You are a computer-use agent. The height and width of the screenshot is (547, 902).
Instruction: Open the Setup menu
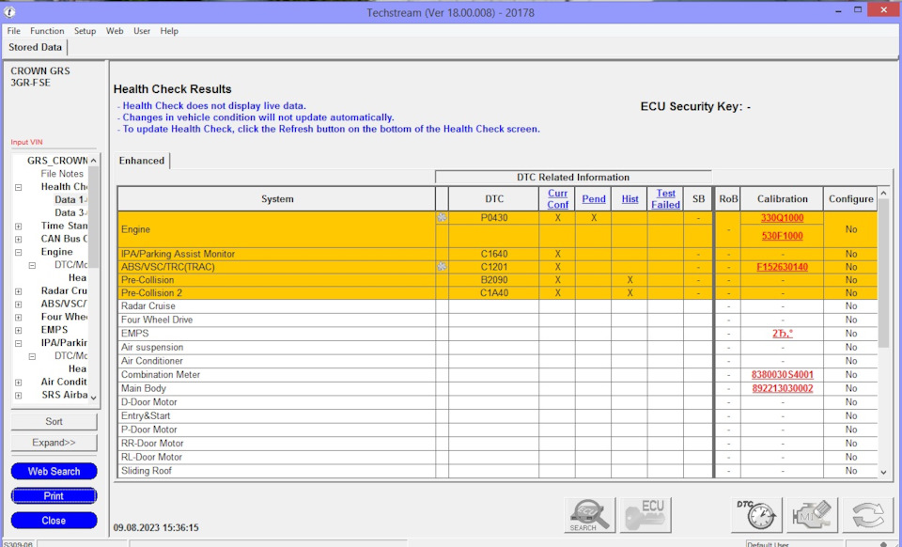85,31
